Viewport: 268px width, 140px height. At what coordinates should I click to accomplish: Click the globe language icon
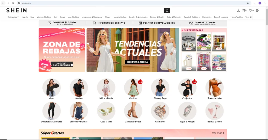pyautogui.click(x=257, y=10)
